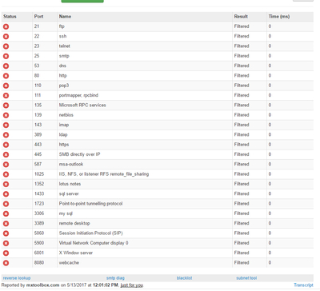Image resolution: width=320 pixels, height=291 pixels.
Task: Click the status icon for Session Initiation Protocol
Action: pos(6,233)
